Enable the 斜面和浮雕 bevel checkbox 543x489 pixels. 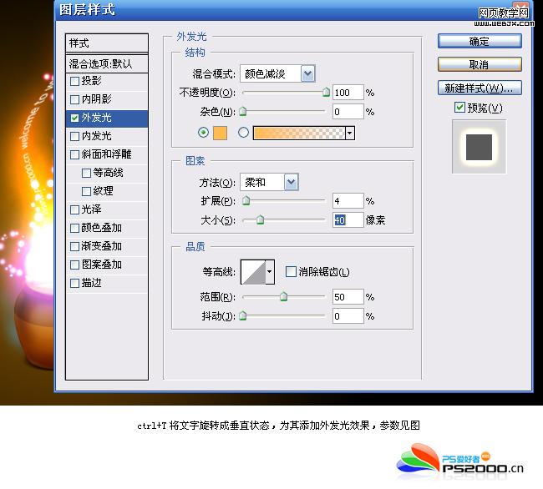(x=74, y=154)
